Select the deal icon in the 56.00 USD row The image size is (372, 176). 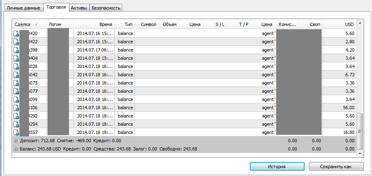coord(16,108)
